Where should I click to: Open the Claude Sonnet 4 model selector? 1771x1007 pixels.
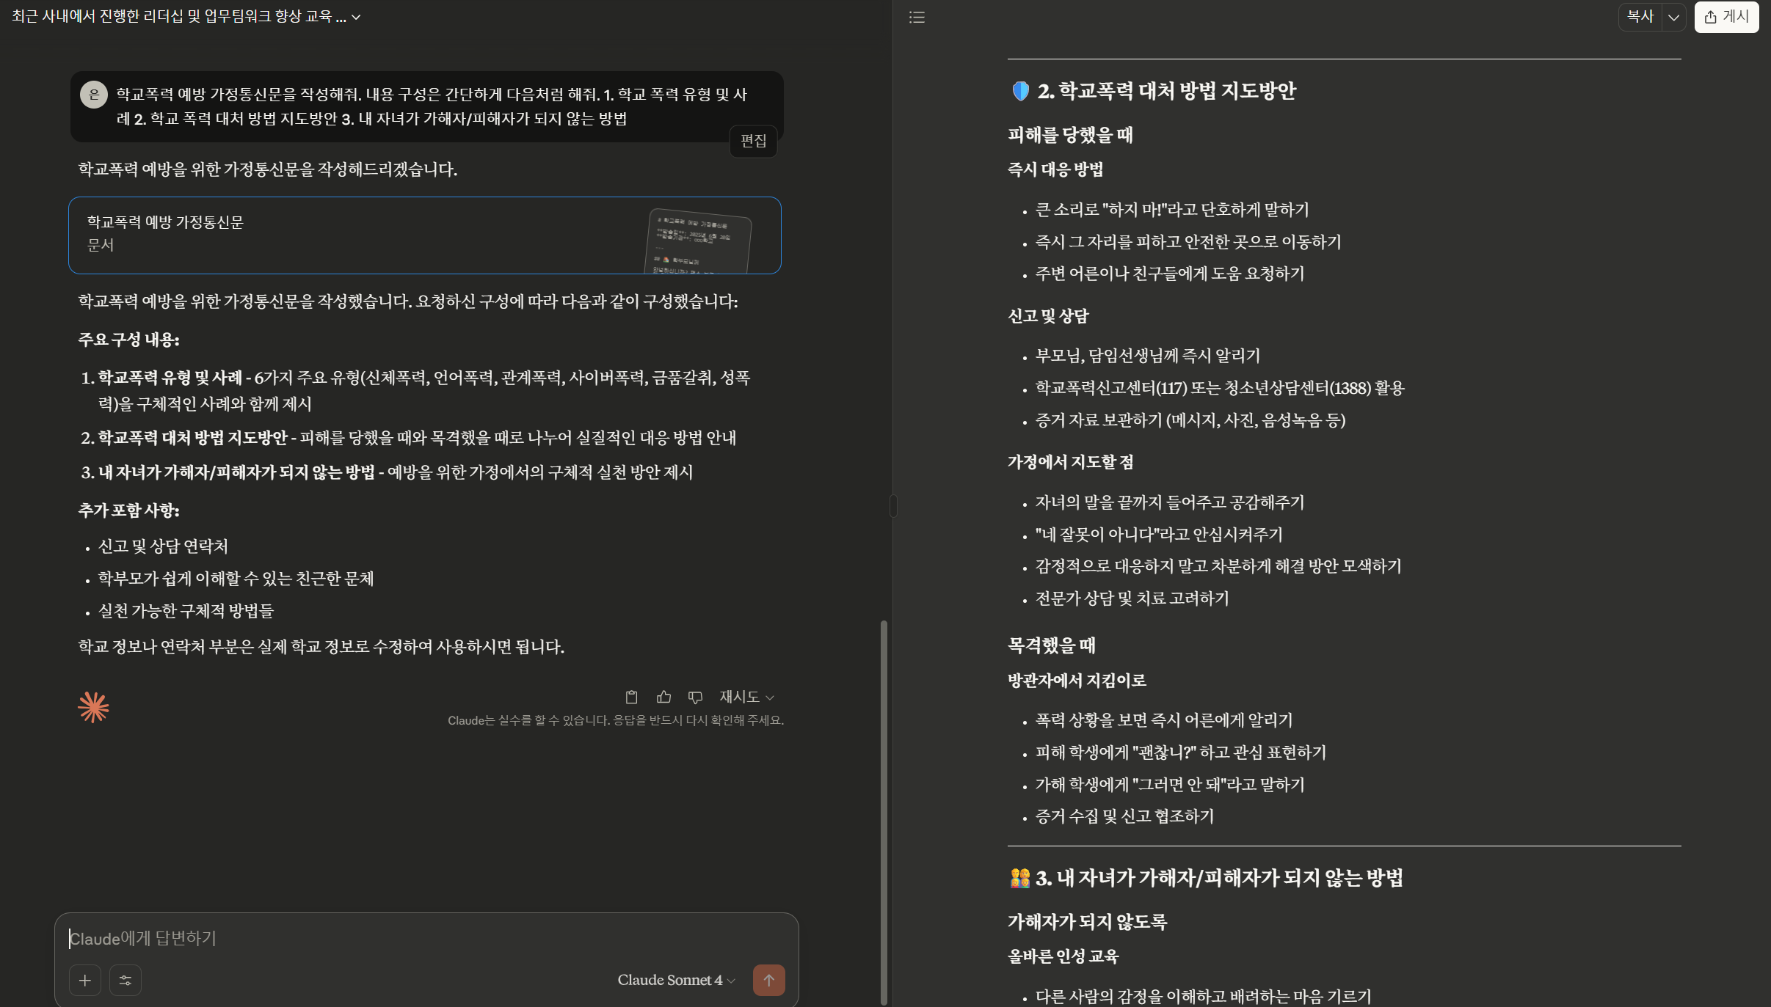[x=675, y=980]
